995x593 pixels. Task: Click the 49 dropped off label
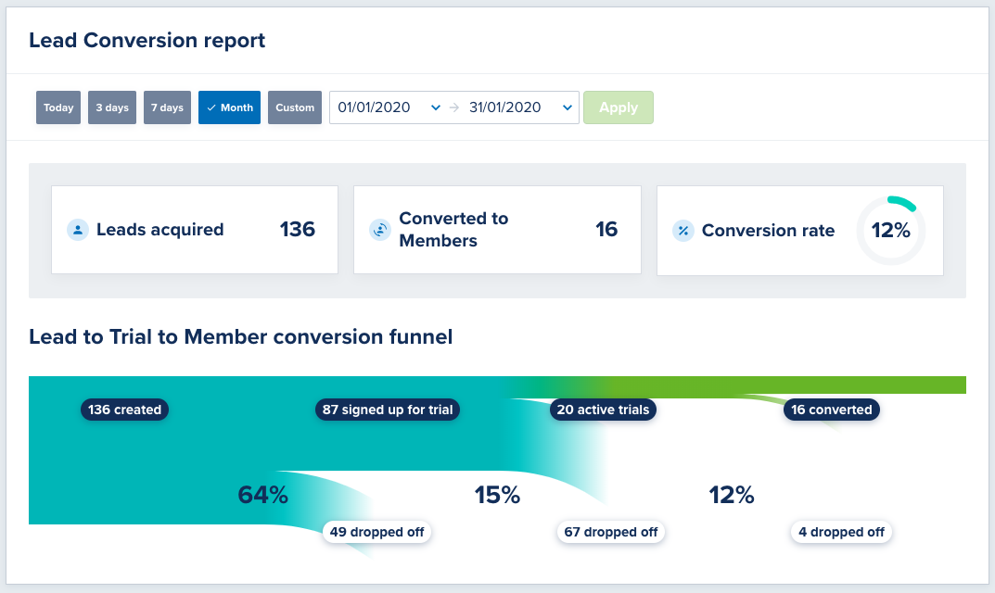click(378, 532)
